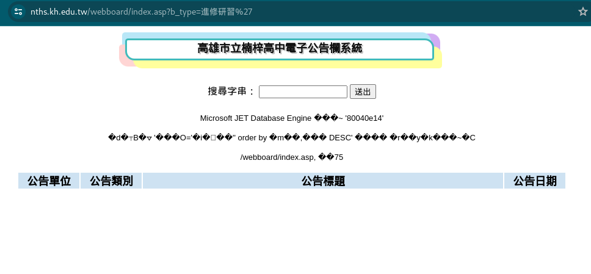
Task: Bookmark this page with the star icon
Action: [x=582, y=12]
